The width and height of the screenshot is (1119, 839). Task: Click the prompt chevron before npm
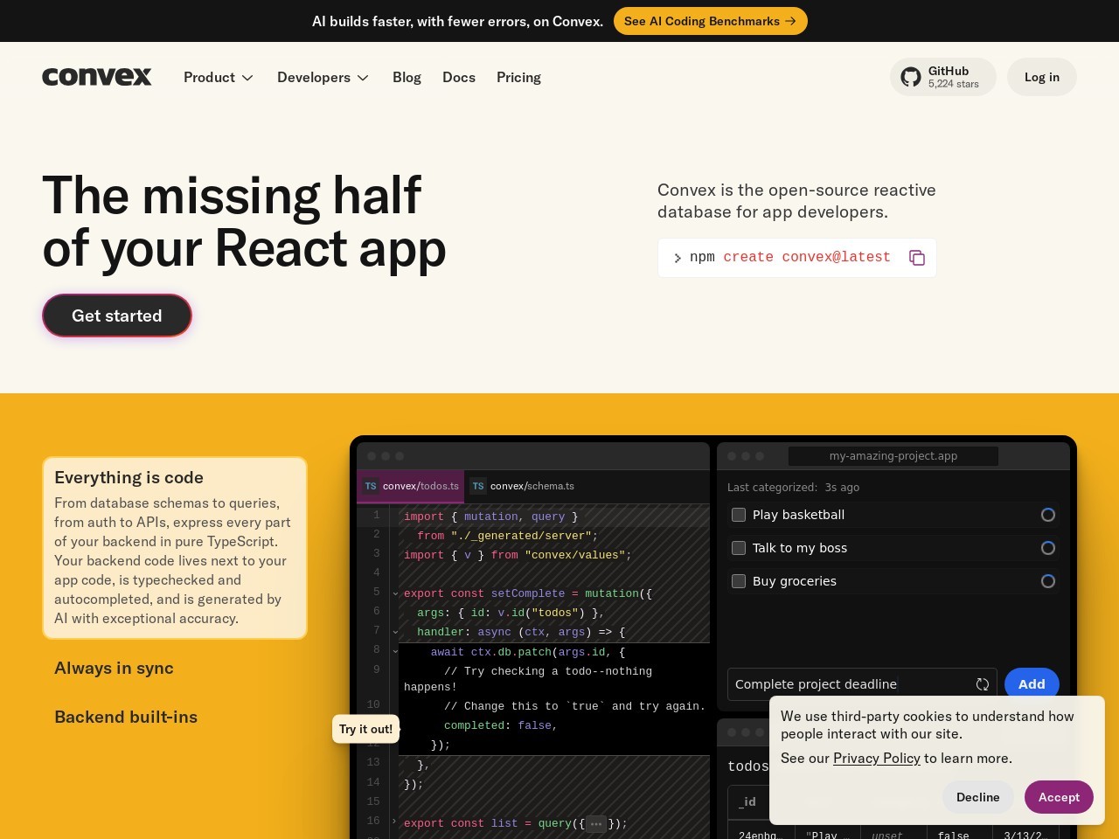point(678,258)
